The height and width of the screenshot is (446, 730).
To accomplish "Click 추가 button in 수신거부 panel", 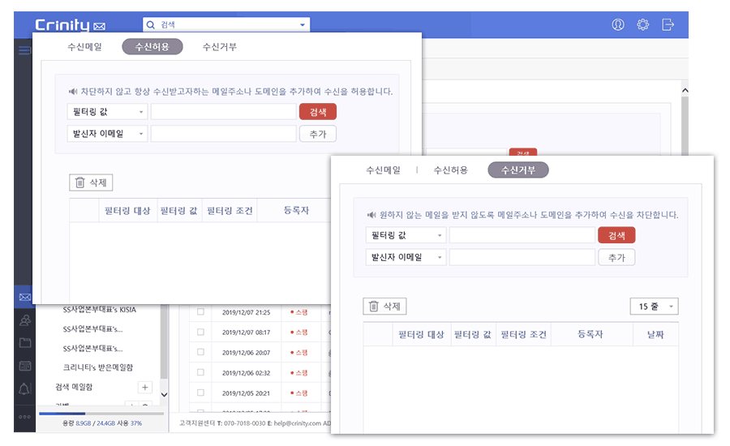I will coord(616,257).
